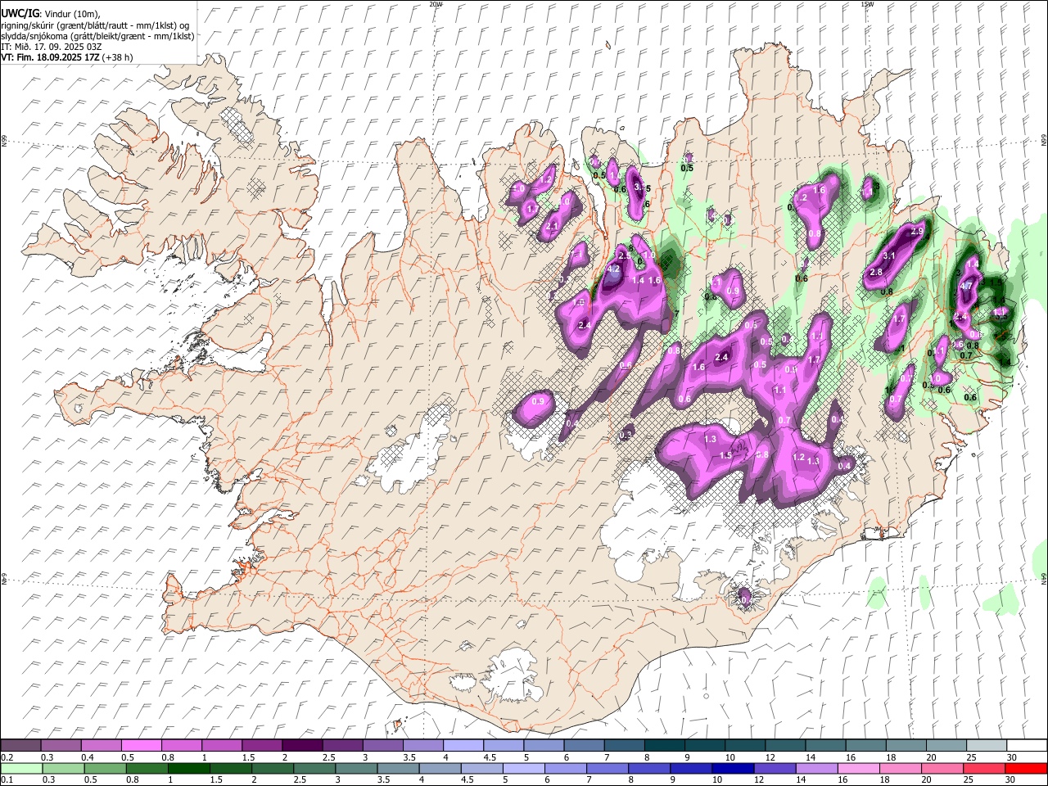Click the darkest green 1–1.5 swatch in lower legend
The image size is (1048, 786).
(x=189, y=769)
